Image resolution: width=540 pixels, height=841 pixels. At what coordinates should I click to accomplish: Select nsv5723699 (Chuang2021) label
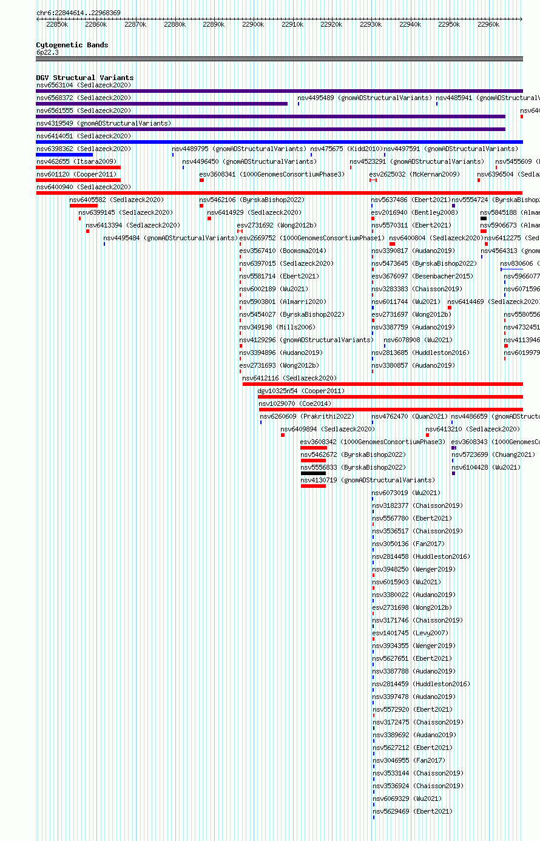(493, 454)
